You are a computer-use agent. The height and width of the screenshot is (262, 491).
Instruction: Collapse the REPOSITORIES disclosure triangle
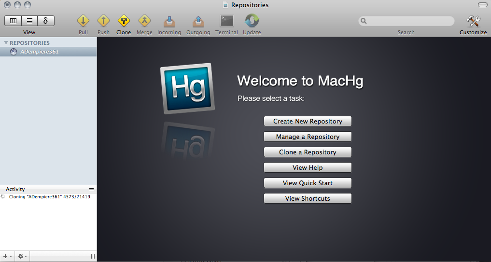click(6, 43)
